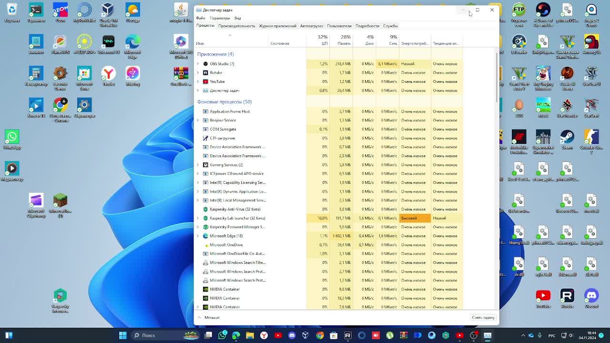Image resolution: width=610 pixels, height=343 pixels.
Task: Launch the Yandex browser desktop icon
Action: (108, 76)
